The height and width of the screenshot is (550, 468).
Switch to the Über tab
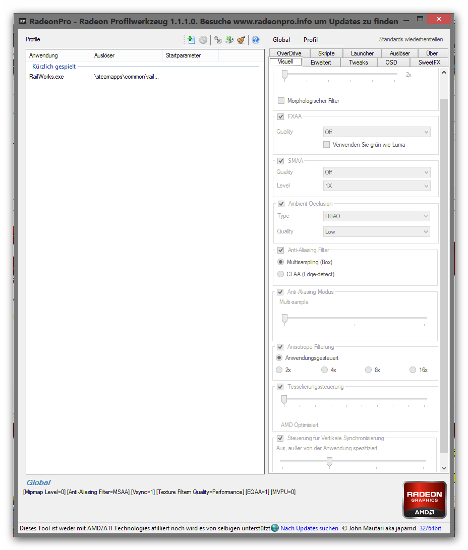pos(432,53)
